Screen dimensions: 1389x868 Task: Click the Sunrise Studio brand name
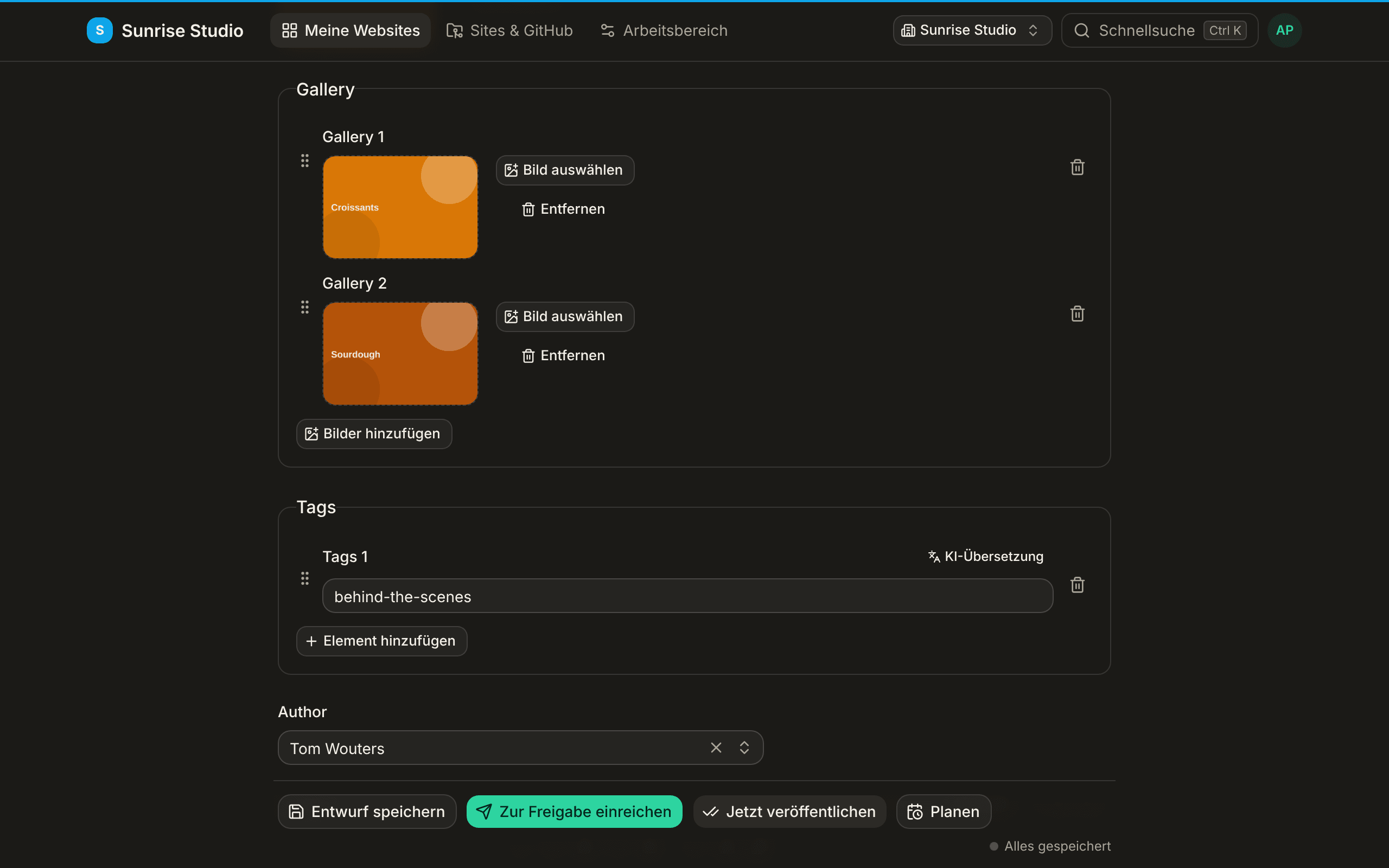182,30
